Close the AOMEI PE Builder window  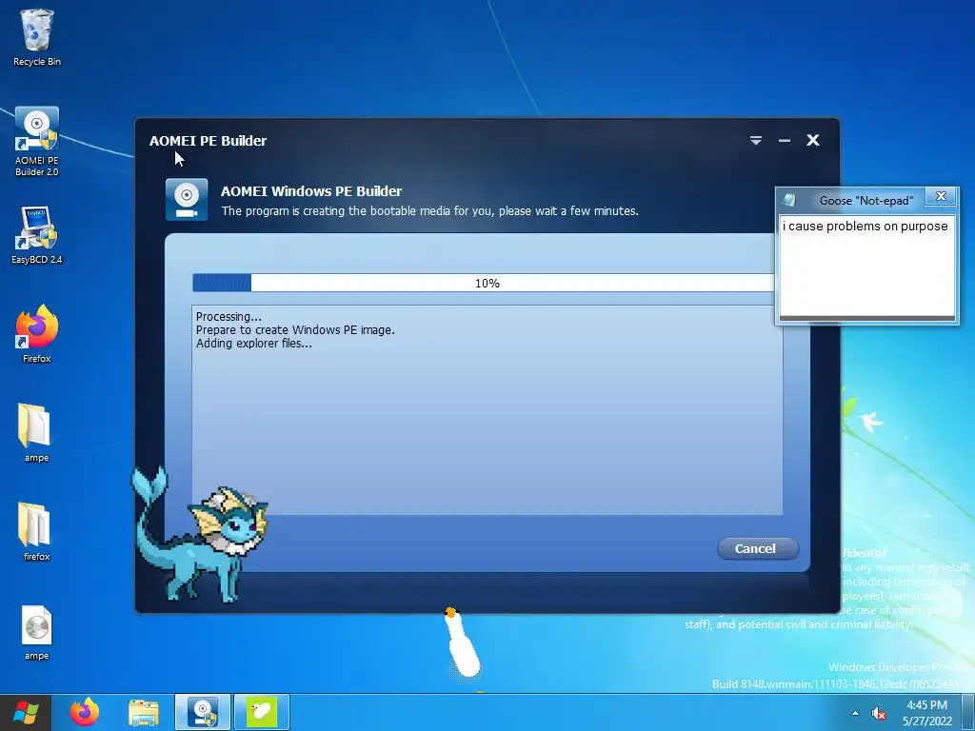[813, 141]
